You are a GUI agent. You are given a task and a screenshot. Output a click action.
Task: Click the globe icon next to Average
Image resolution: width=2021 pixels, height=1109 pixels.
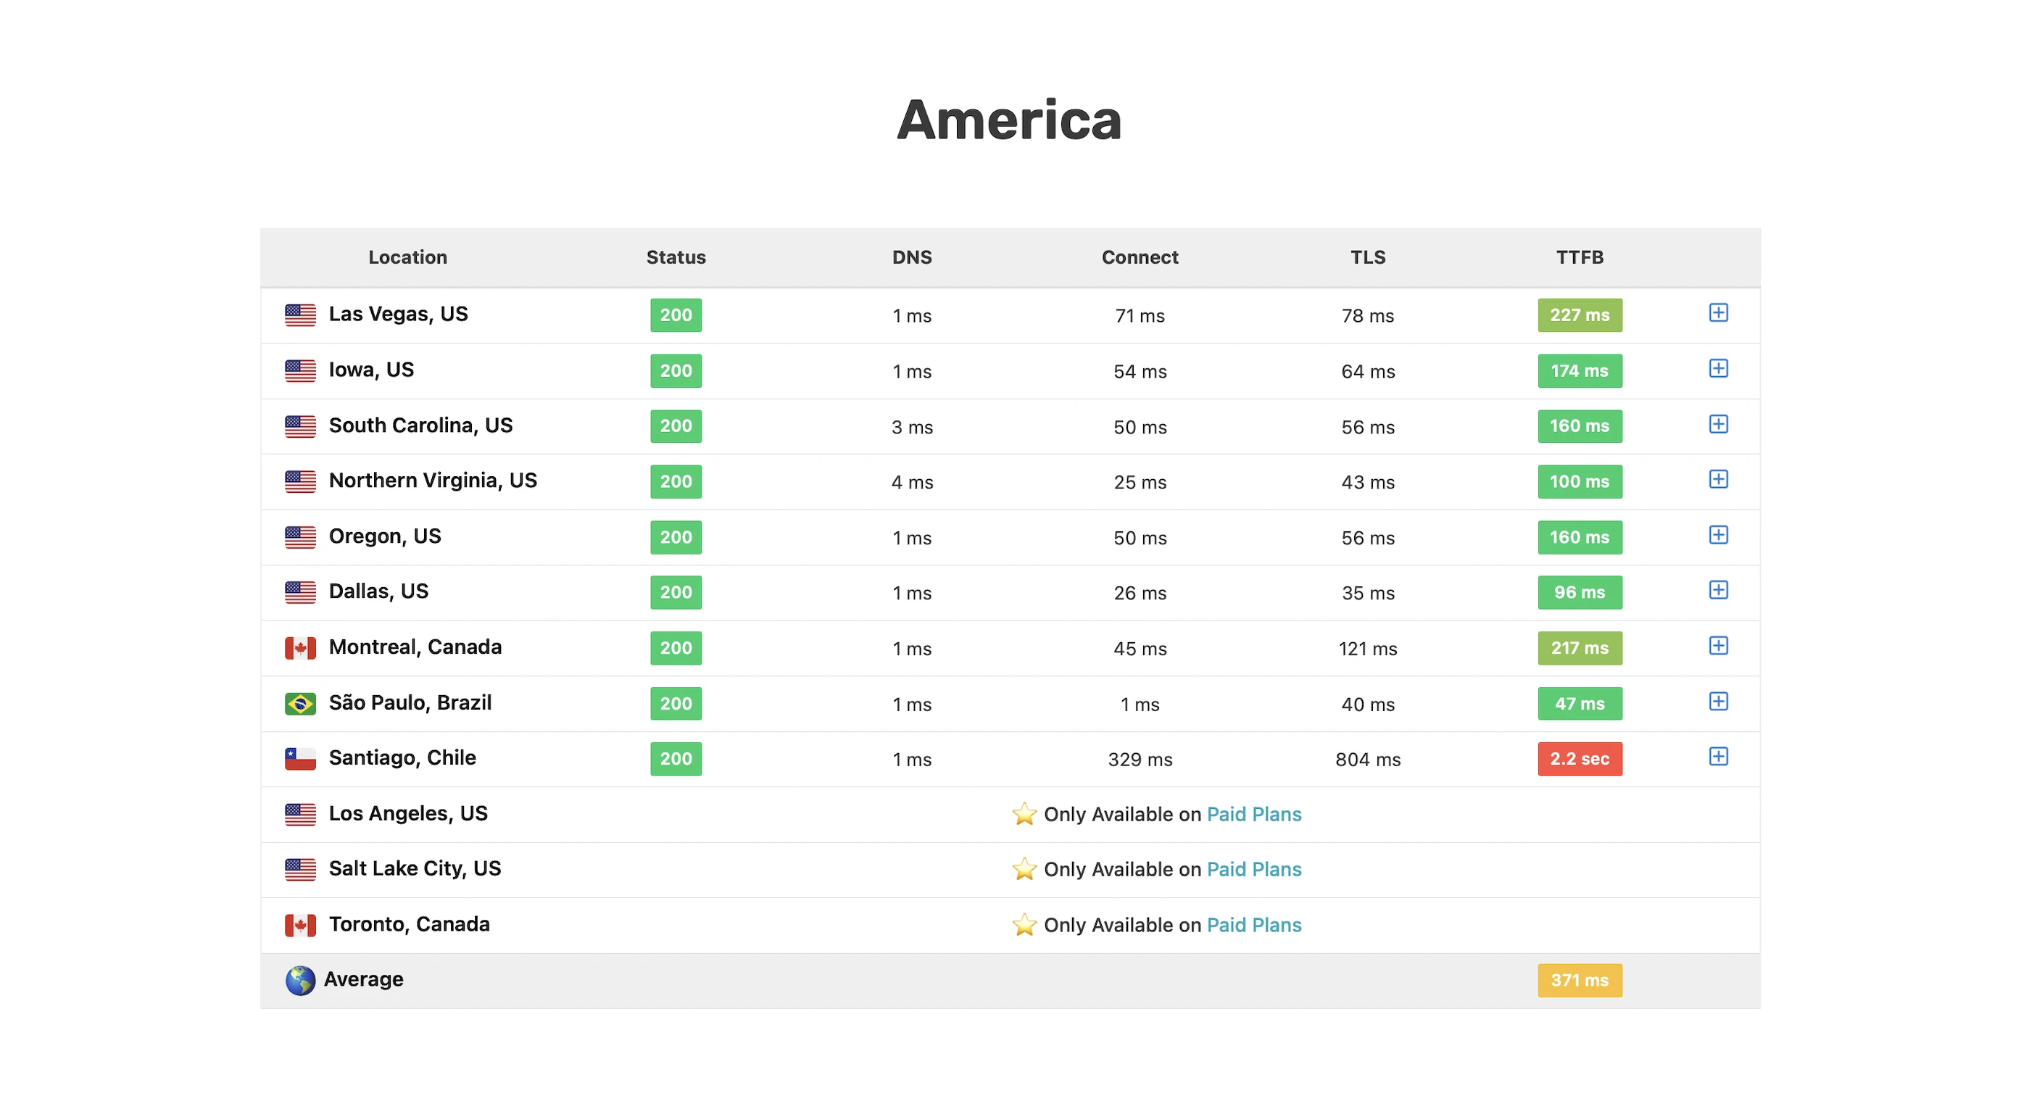coord(299,979)
